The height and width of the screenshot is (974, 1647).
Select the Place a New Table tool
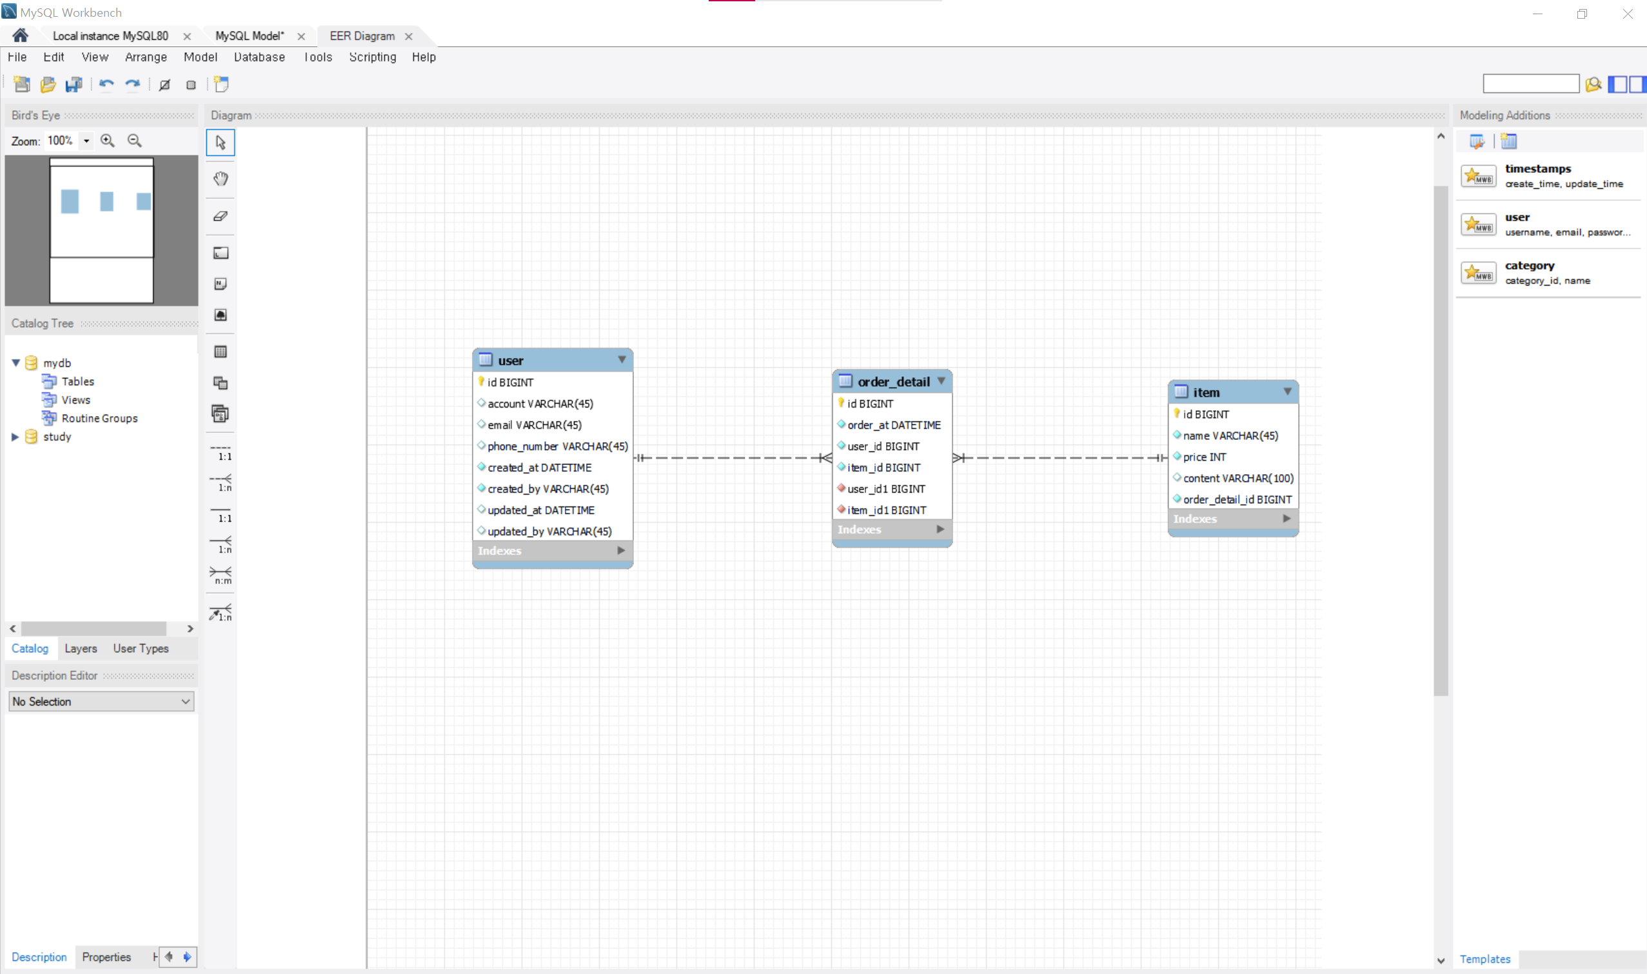pos(220,351)
